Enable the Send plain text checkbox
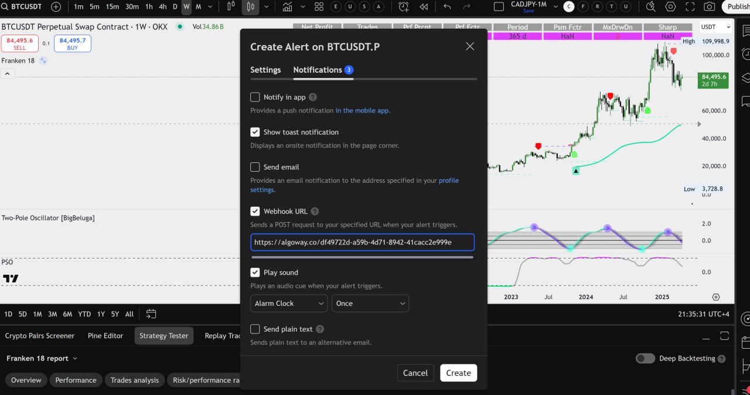Image resolution: width=750 pixels, height=395 pixels. (x=255, y=329)
